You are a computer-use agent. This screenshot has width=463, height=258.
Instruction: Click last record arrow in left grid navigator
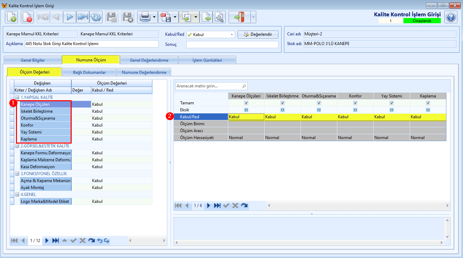[x=55, y=240]
